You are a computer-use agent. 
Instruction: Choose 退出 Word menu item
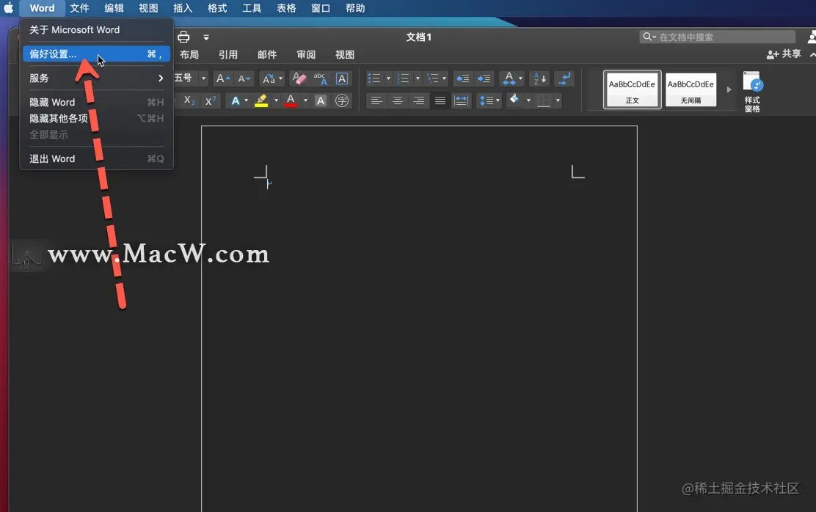tap(96, 158)
